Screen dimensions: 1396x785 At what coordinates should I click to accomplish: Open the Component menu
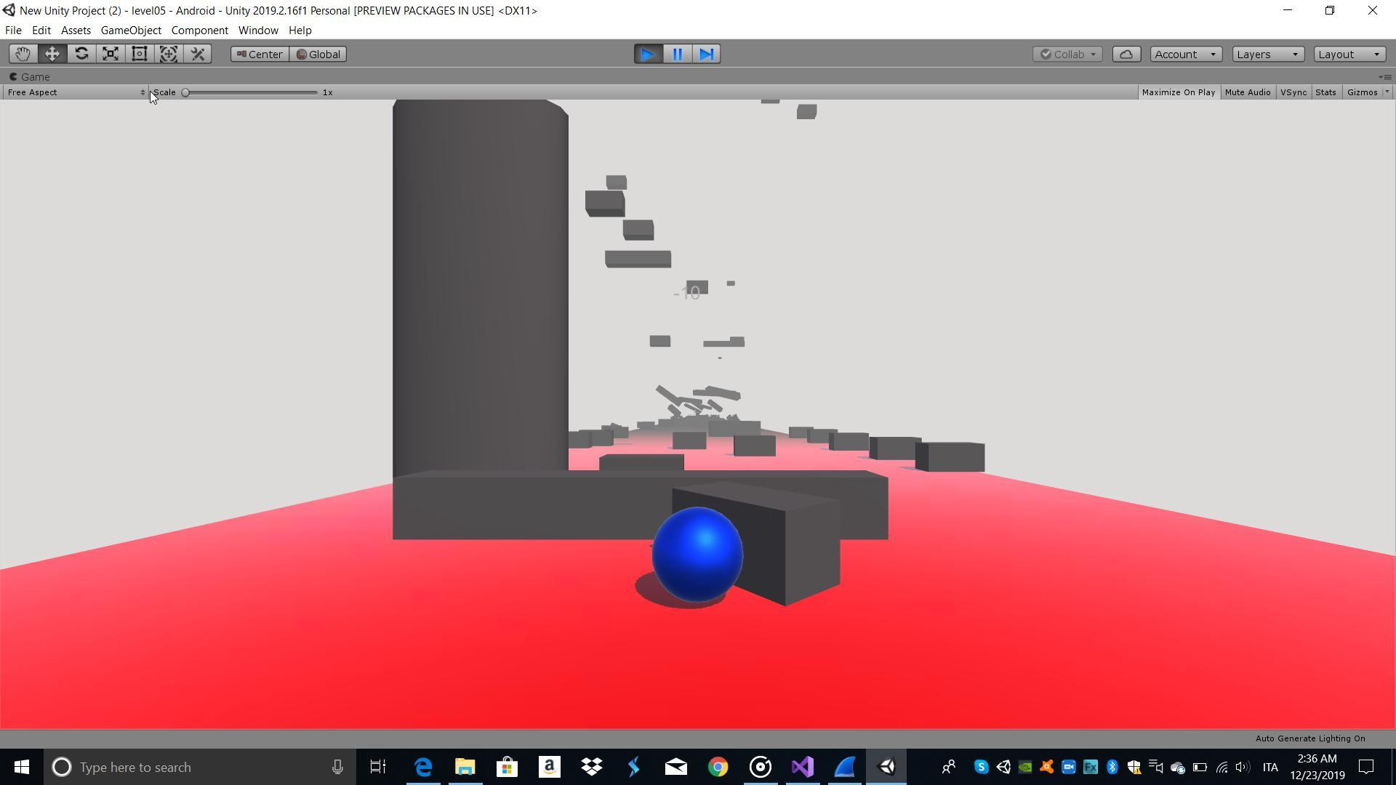point(199,31)
